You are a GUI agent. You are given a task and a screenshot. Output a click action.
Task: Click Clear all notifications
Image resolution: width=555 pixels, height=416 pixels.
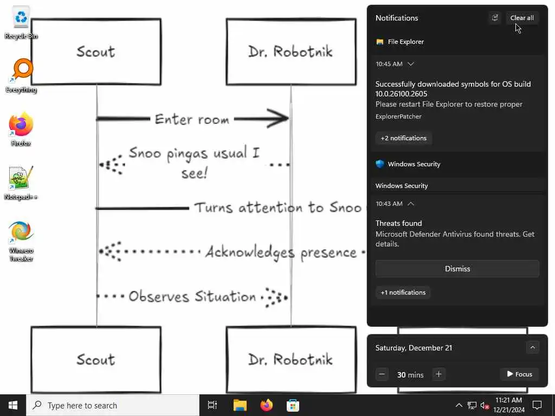tap(522, 18)
